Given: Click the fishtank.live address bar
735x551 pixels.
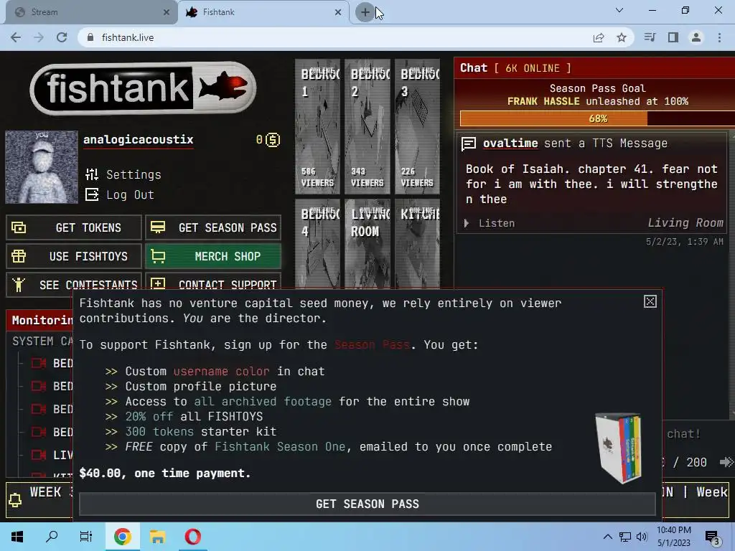Looking at the screenshot, I should pos(337,37).
